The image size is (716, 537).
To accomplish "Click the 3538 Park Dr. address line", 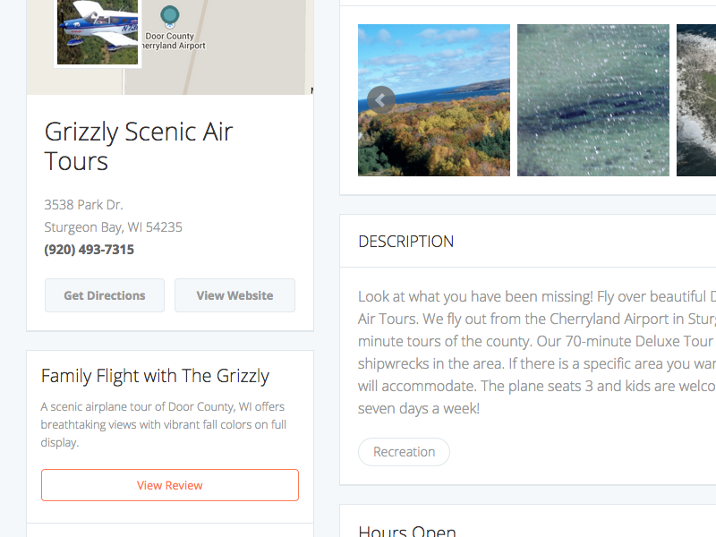I will pyautogui.click(x=84, y=205).
